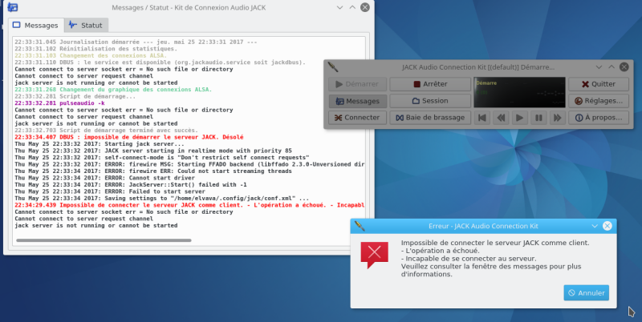642x322 pixels.
Task: Click the 'Veuillez consulter la fenêtre des messages' dialog text
Action: click(x=491, y=270)
